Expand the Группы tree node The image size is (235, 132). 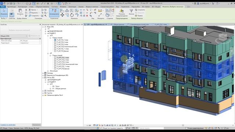(x=43, y=93)
